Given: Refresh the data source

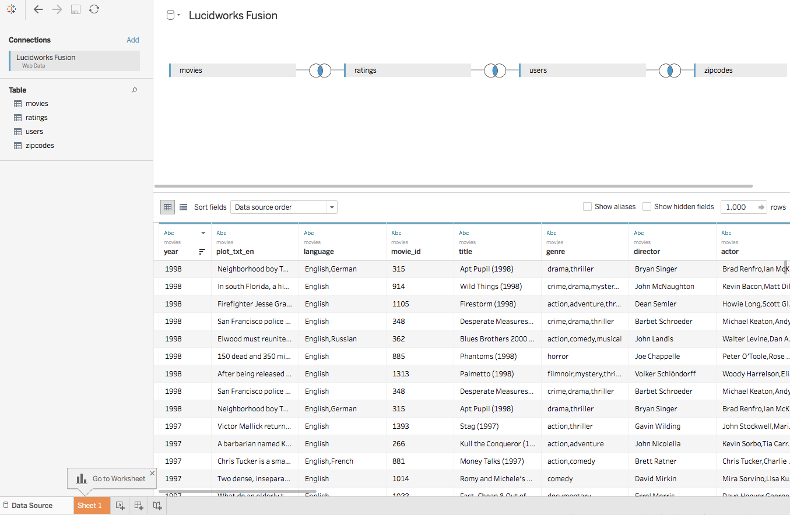Looking at the screenshot, I should click(94, 9).
